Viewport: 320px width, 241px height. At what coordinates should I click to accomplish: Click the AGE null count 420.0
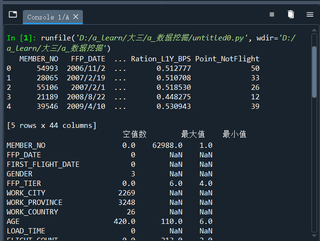pos(124,222)
